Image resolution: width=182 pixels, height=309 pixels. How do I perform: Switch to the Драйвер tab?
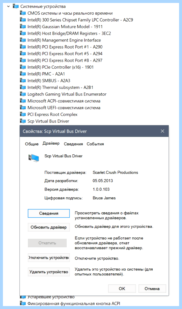coord(51,143)
